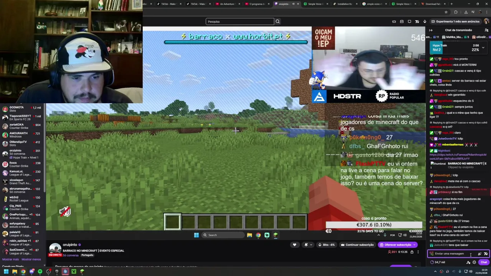Switch to An Adventure YouTube tab
The height and width of the screenshot is (276, 491).
tap(227, 4)
